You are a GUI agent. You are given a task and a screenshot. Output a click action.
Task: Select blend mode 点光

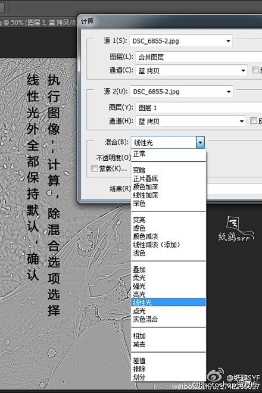click(169, 311)
